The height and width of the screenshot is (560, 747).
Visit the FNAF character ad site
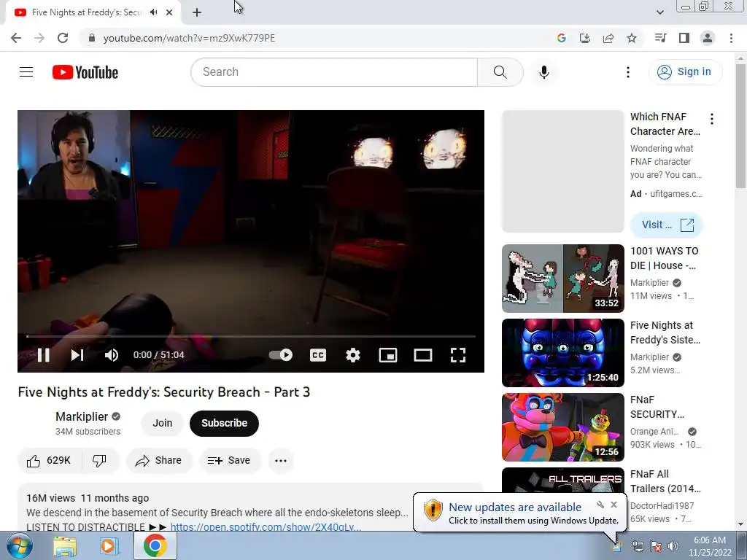click(666, 225)
